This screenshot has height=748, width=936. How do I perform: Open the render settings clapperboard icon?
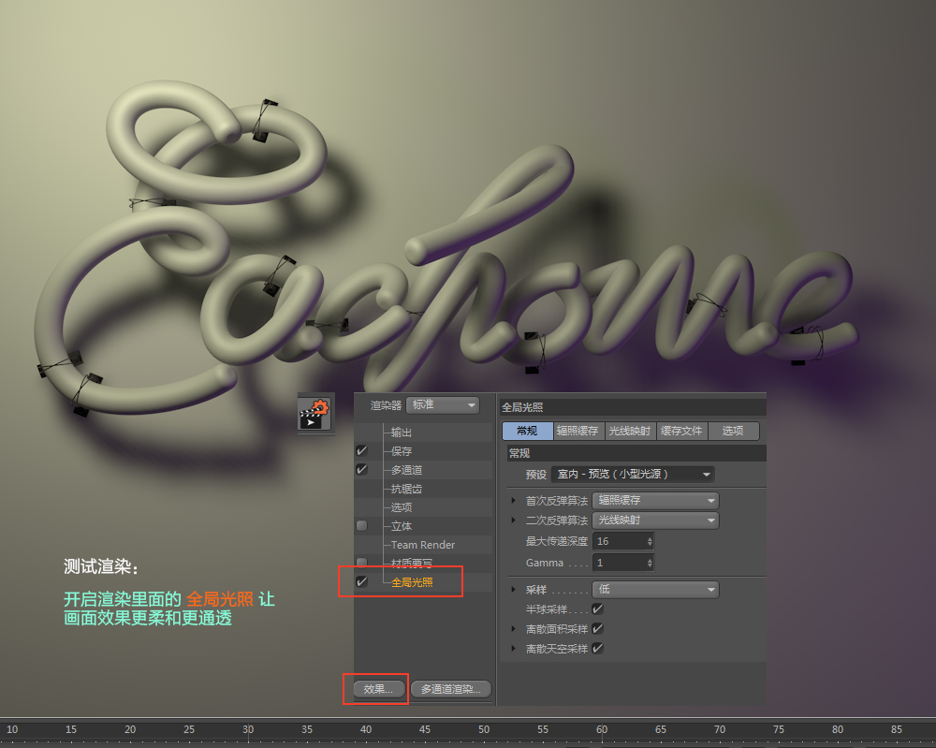click(315, 413)
